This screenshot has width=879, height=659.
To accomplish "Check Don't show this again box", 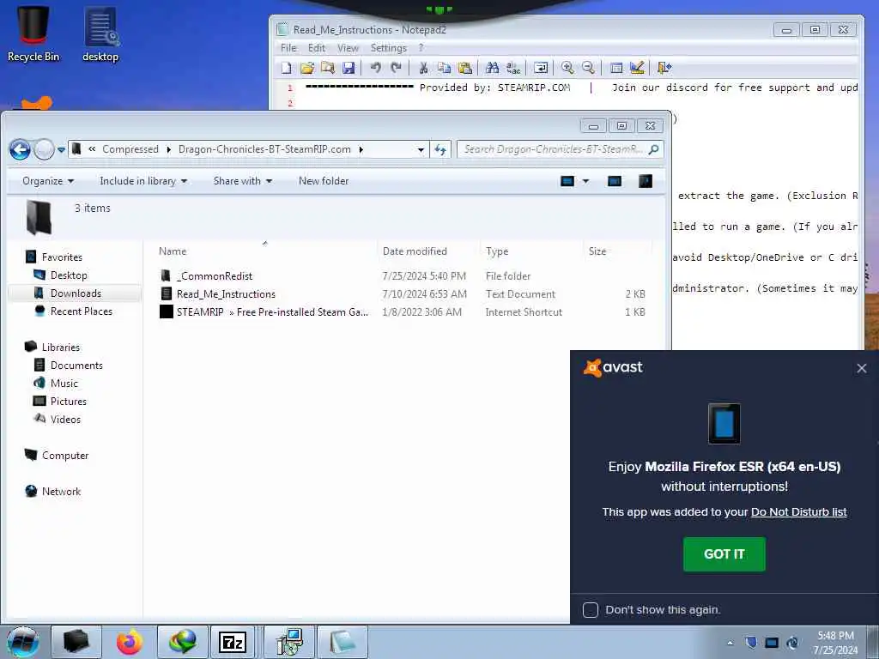I will click(x=591, y=610).
